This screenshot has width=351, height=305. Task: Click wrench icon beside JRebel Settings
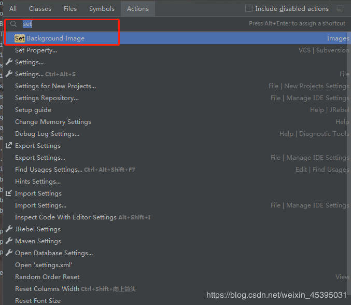9,229
